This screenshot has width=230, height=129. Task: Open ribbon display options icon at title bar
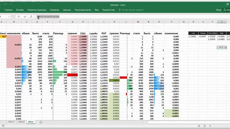tap(227, 4)
